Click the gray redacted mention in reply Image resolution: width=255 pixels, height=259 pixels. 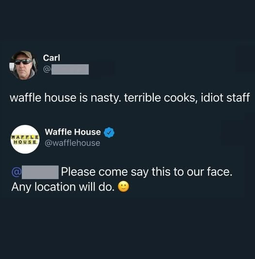(40, 172)
